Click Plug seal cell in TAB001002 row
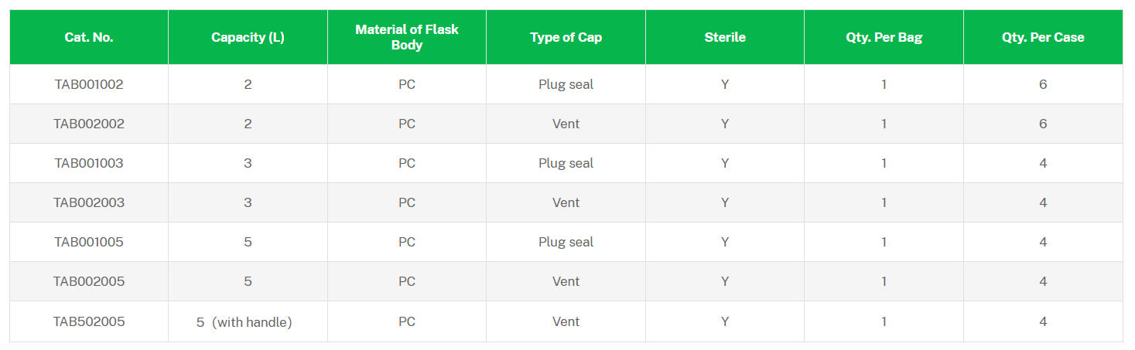This screenshot has width=1135, height=350. pyautogui.click(x=566, y=84)
